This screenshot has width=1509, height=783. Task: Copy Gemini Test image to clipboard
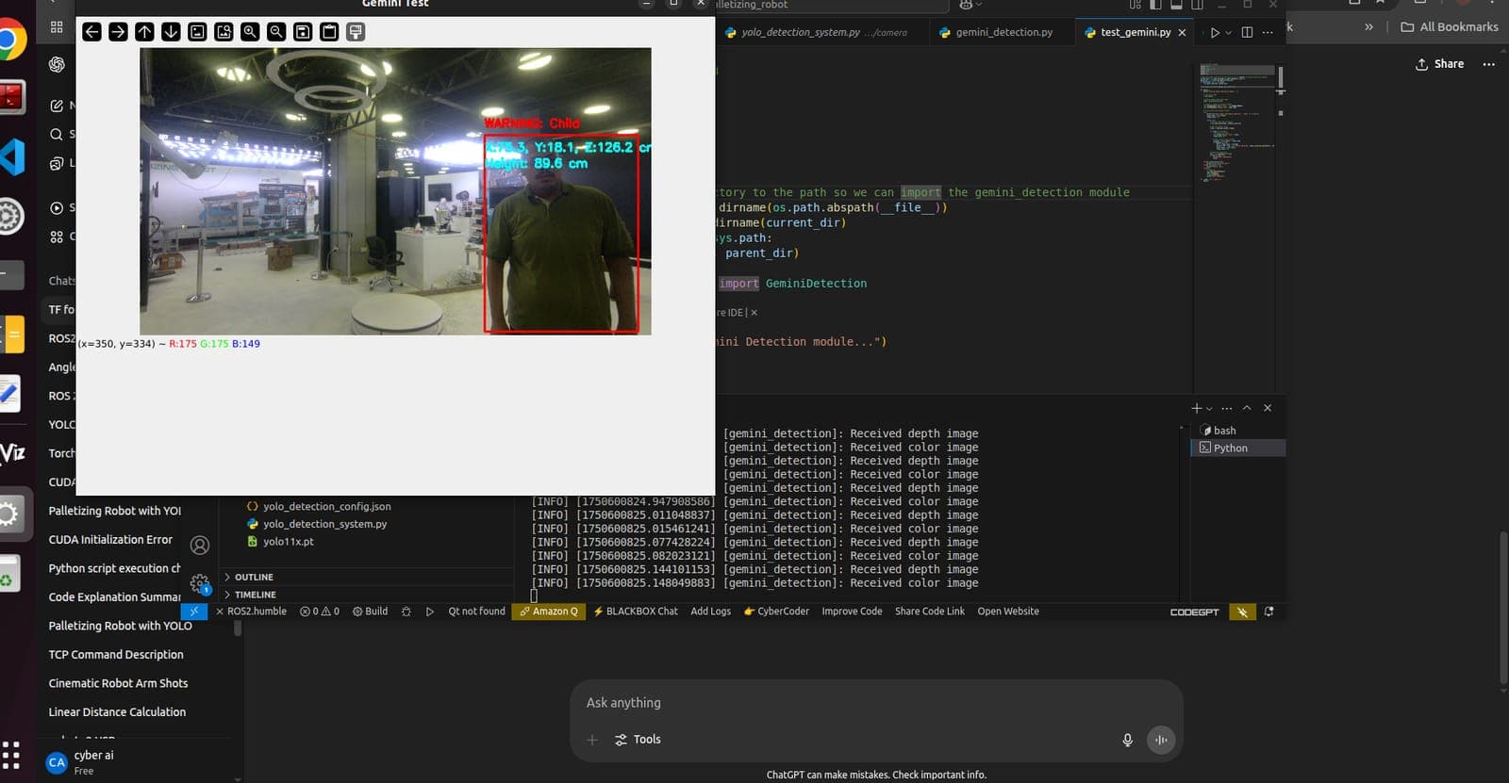point(329,32)
